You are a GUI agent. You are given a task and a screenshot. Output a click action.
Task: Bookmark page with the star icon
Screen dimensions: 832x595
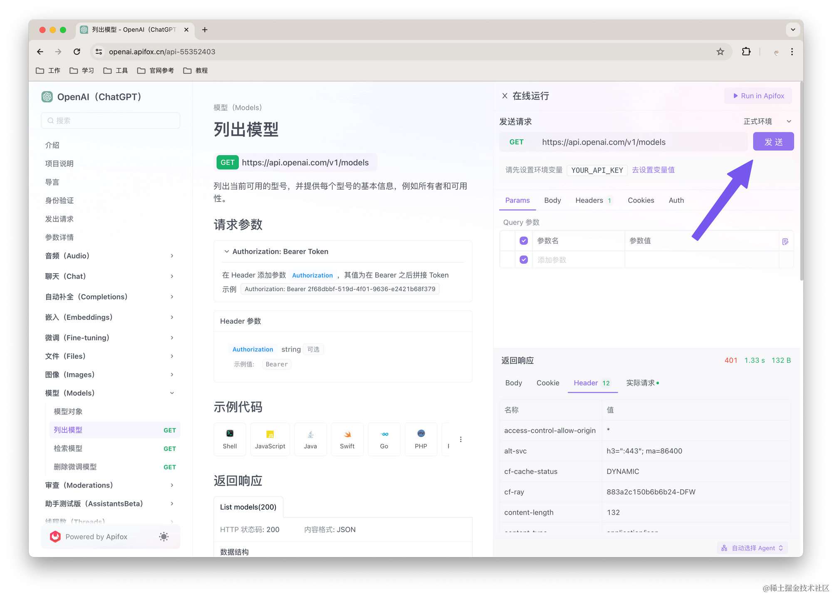pyautogui.click(x=721, y=52)
